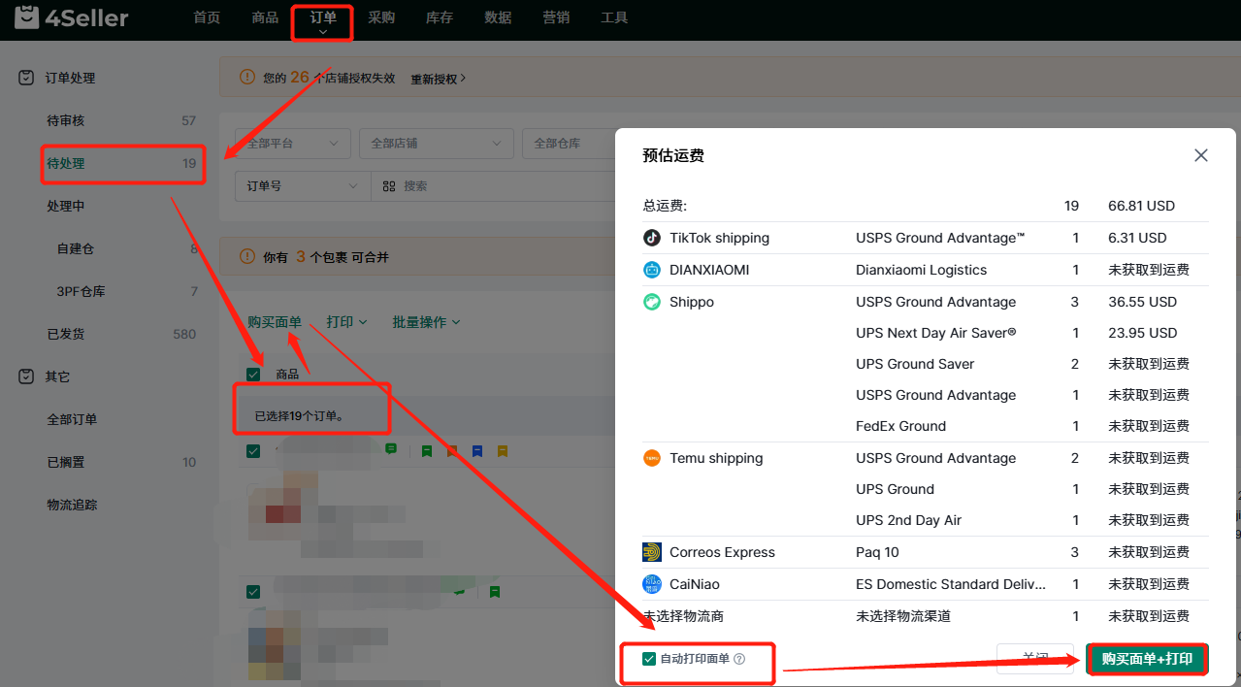The width and height of the screenshot is (1241, 687).
Task: Click the 重新授权 re-authorize link
Action: point(438,79)
